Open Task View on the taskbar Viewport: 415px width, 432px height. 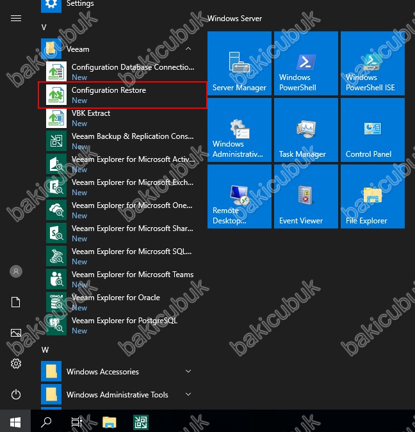(77, 422)
